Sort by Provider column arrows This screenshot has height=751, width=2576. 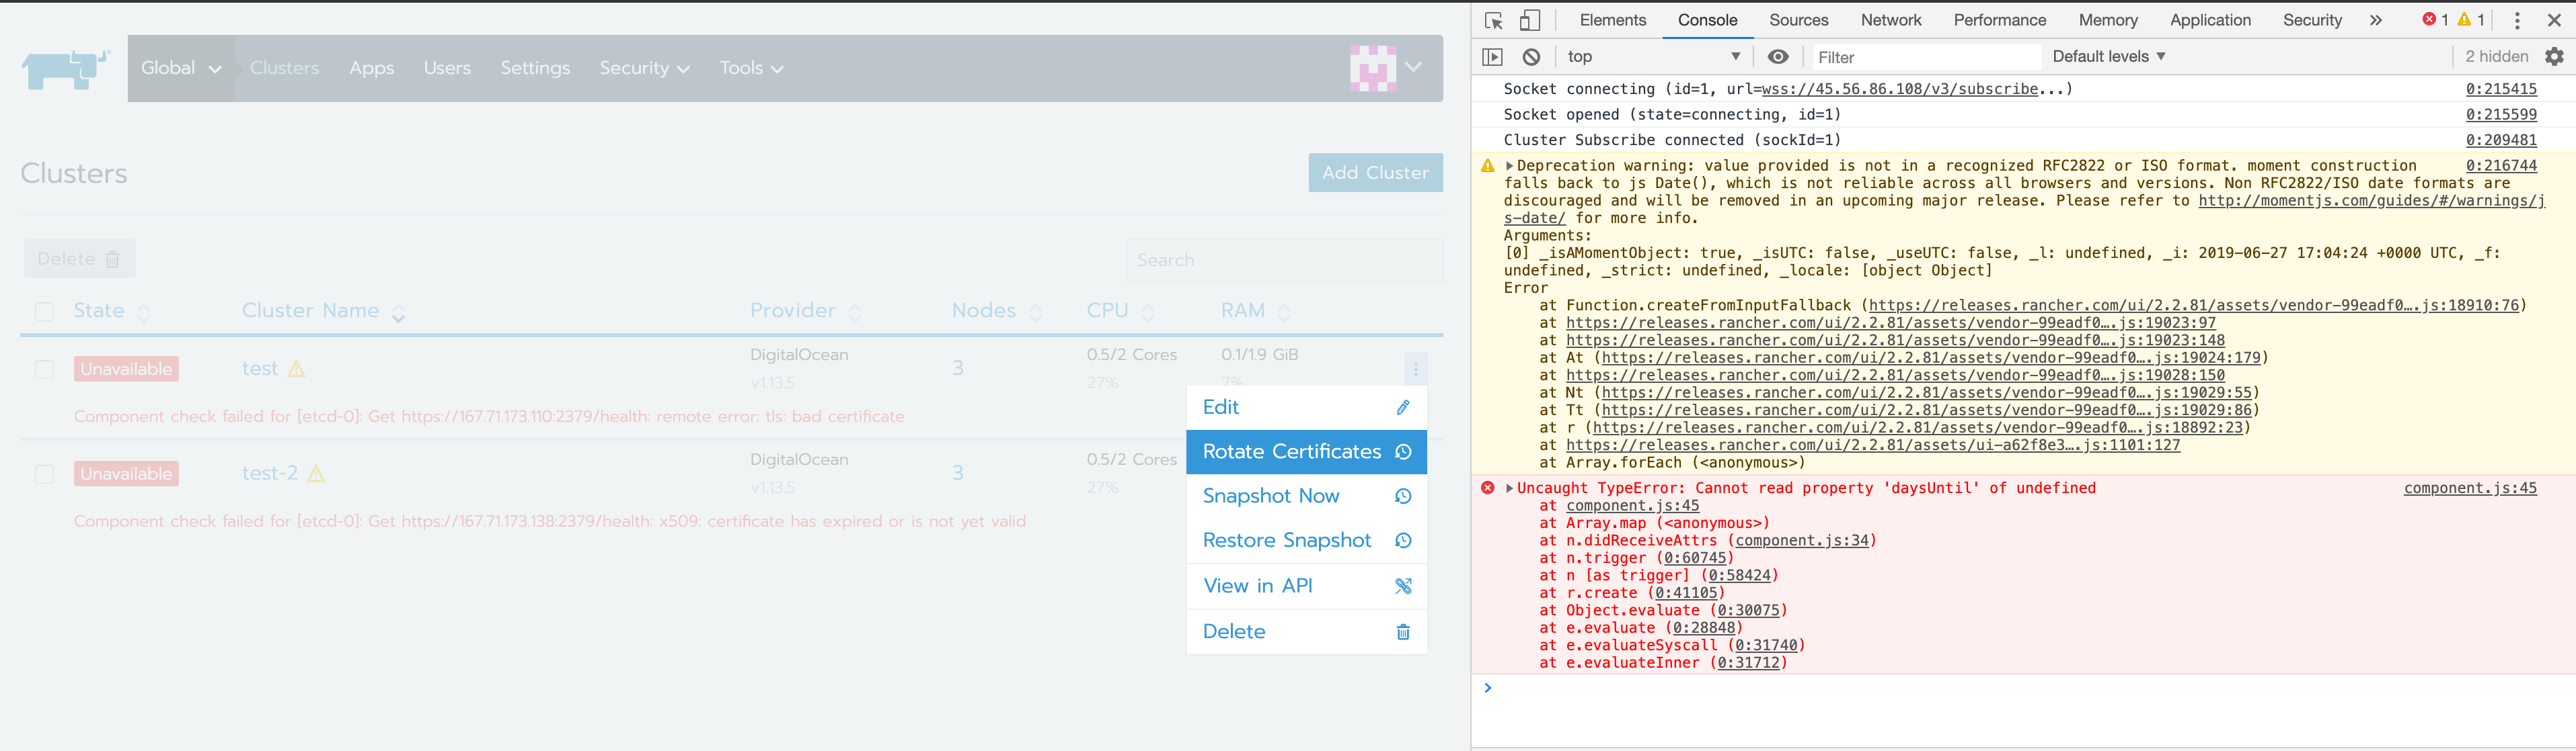tap(855, 312)
